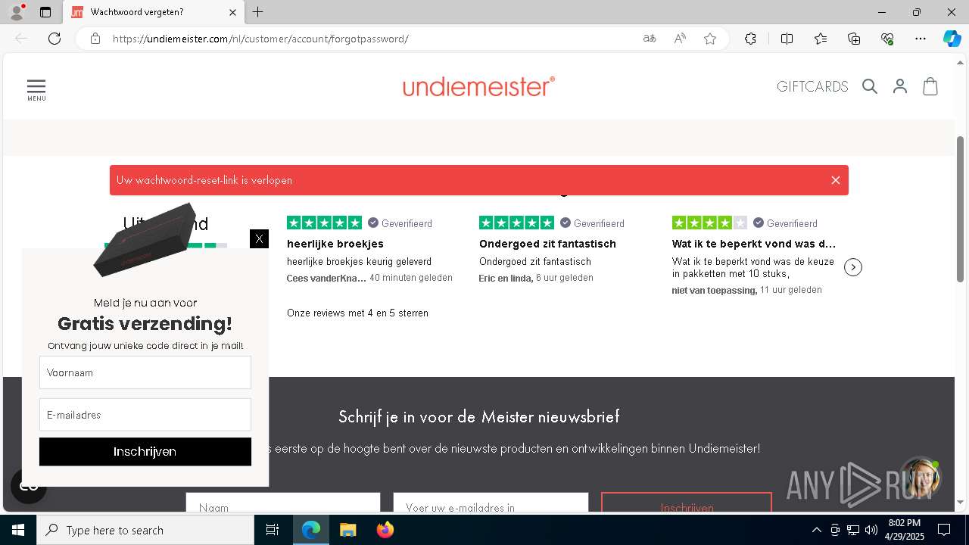Open Favorites list icon
The width and height of the screenshot is (969, 545).
pos(821,39)
